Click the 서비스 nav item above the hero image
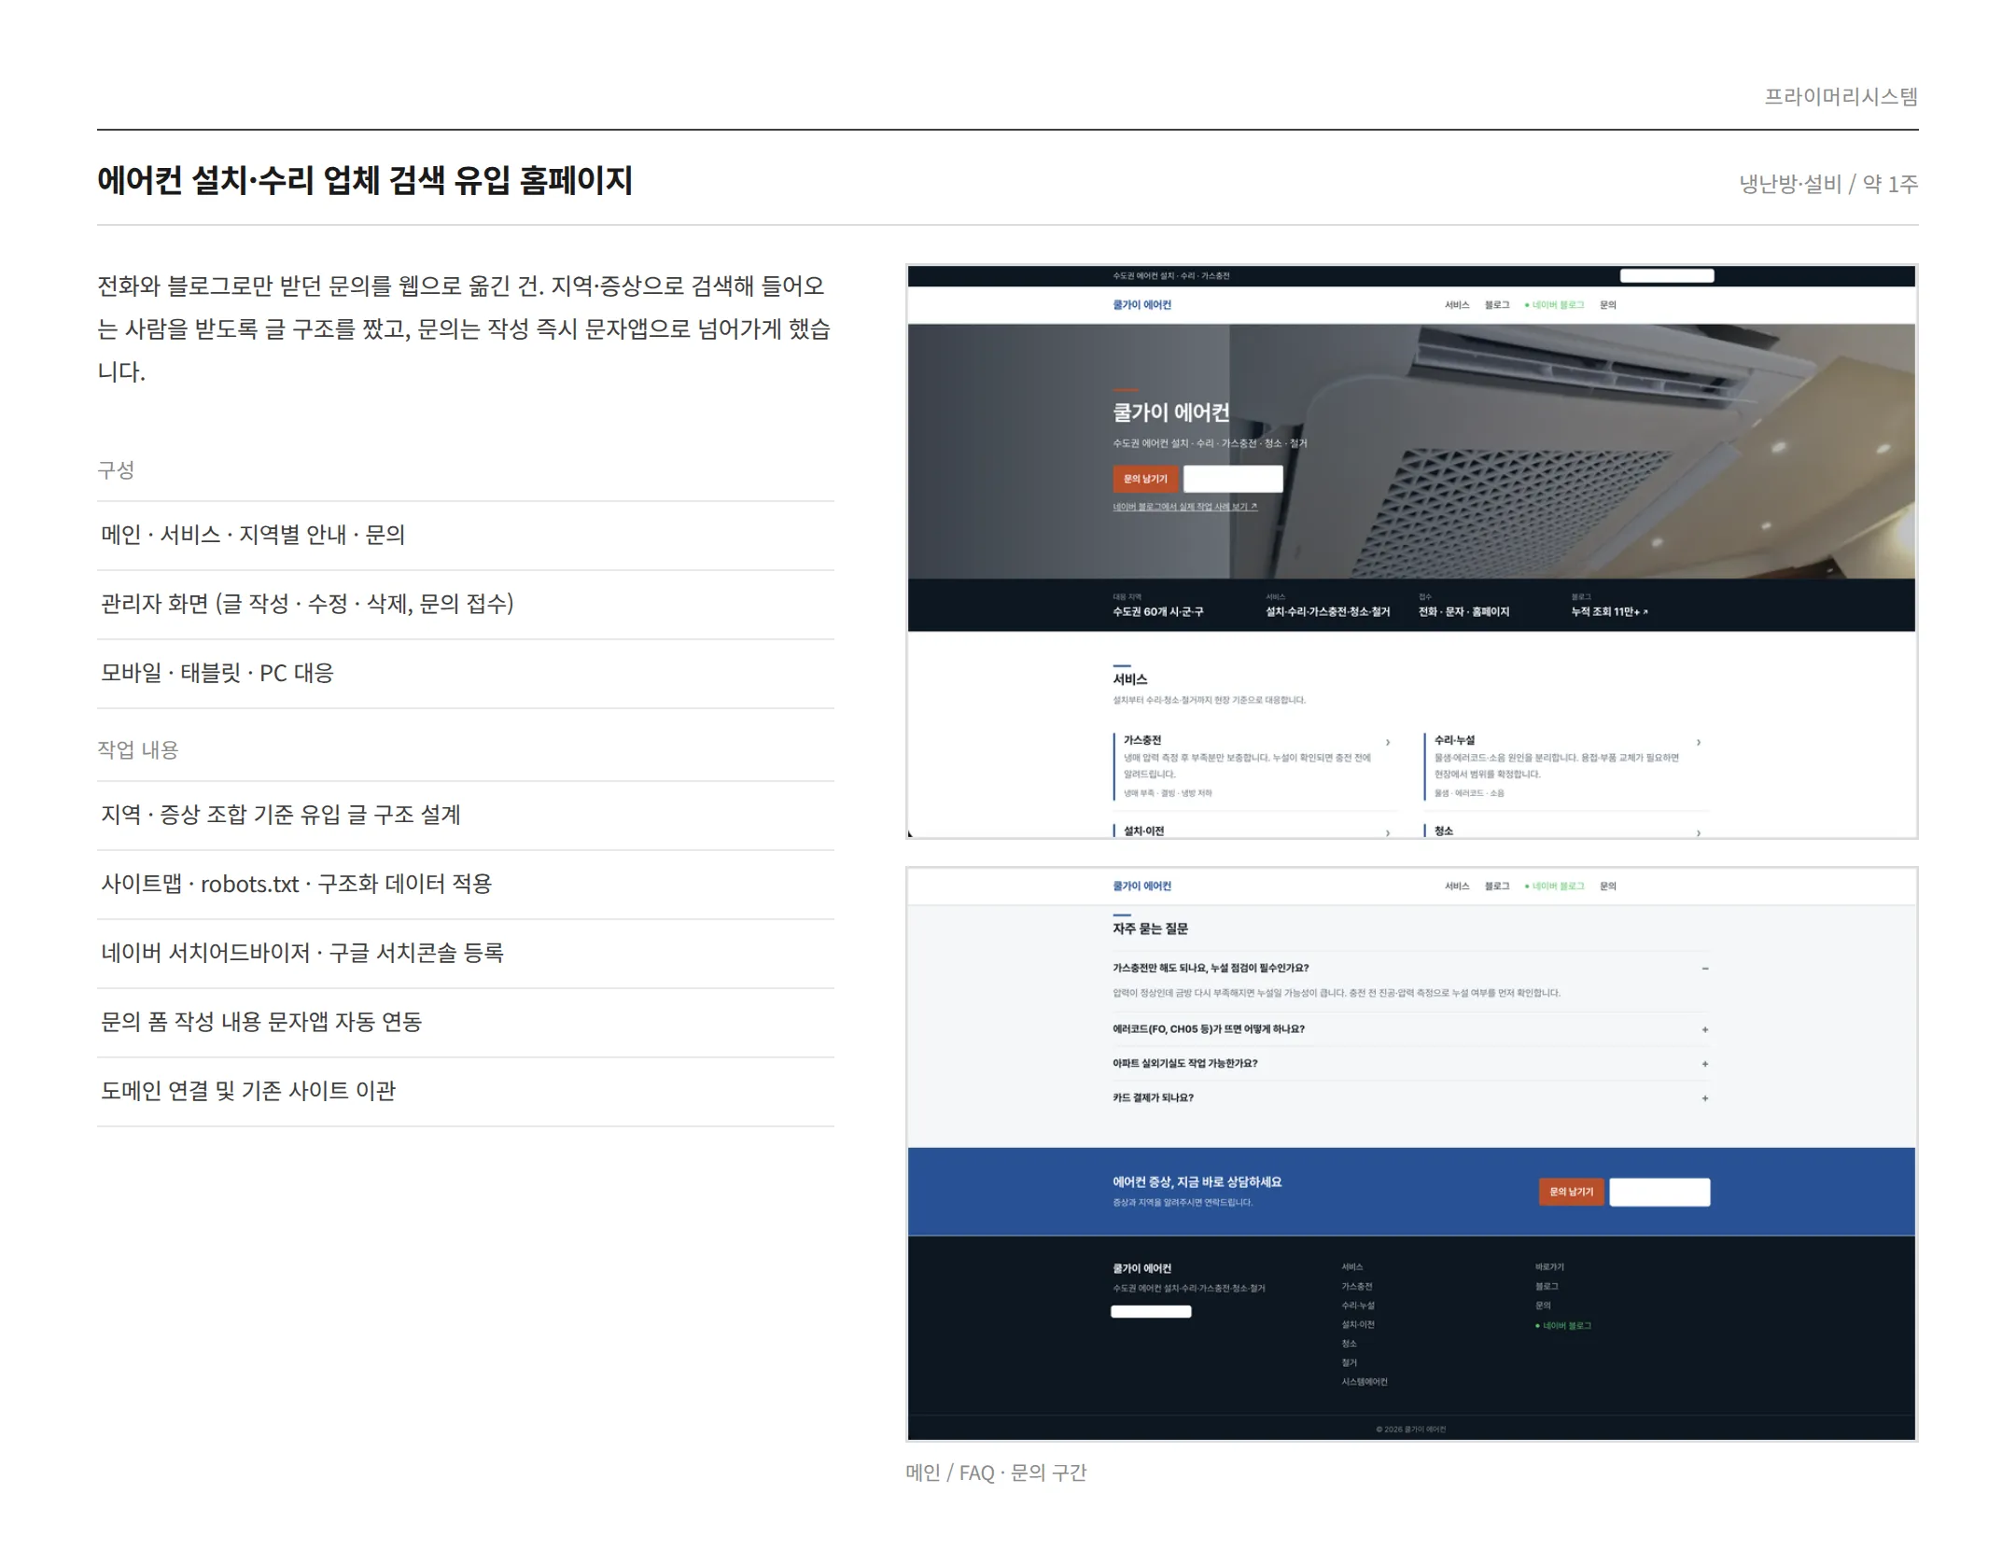 coord(1457,305)
